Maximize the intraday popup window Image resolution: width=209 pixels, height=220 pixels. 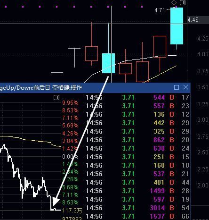click(x=177, y=87)
